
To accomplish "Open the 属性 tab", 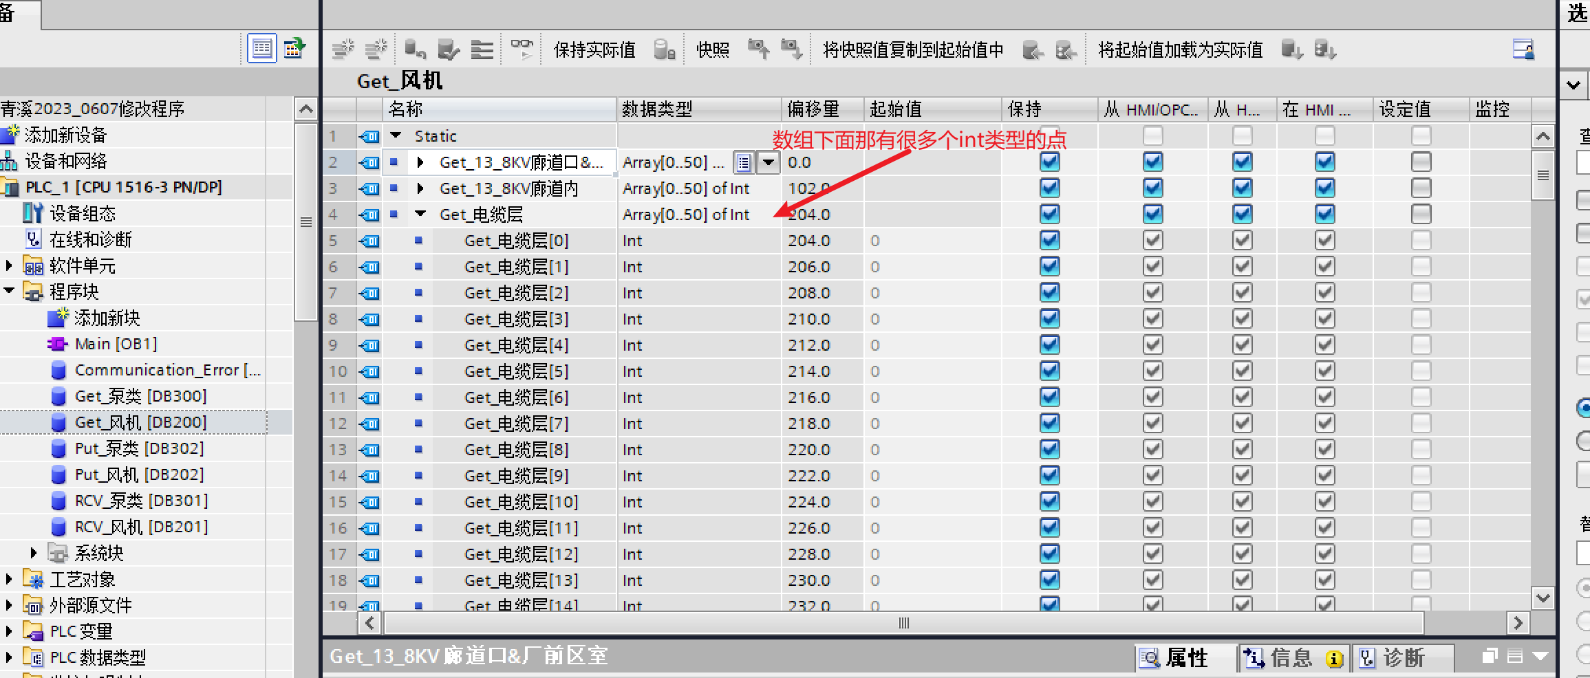I will point(1186,658).
